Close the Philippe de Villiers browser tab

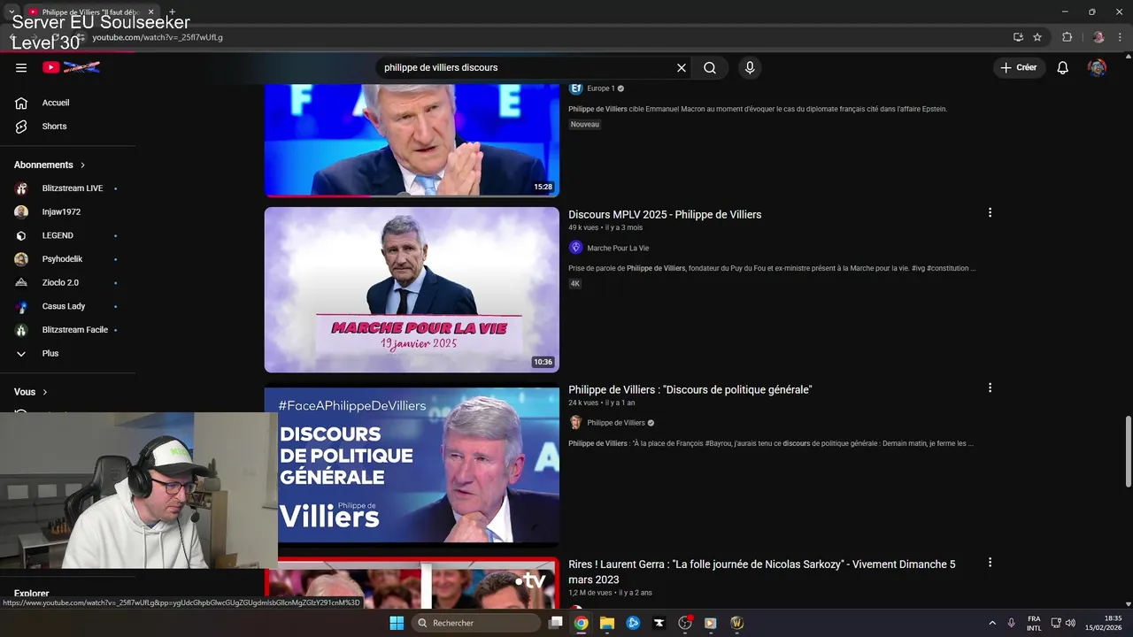(x=150, y=12)
